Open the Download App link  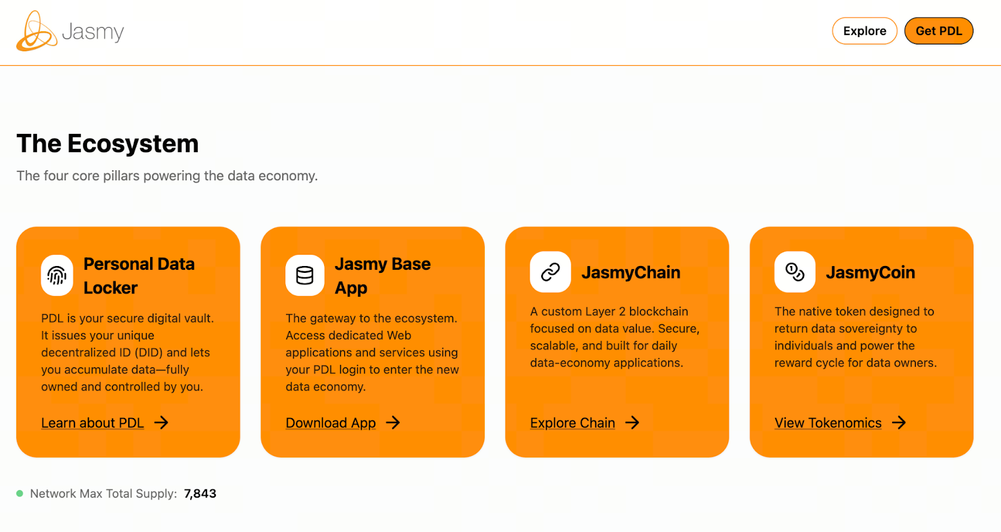330,423
